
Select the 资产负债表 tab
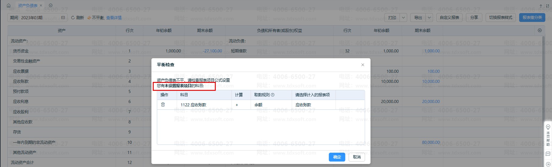pyautogui.click(x=28, y=5)
